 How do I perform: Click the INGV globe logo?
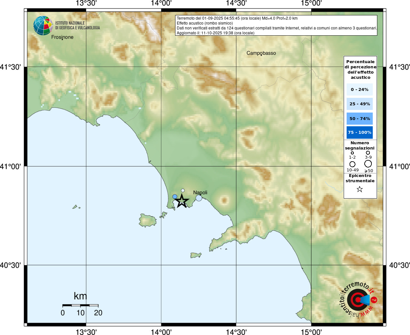[x=43, y=26]
